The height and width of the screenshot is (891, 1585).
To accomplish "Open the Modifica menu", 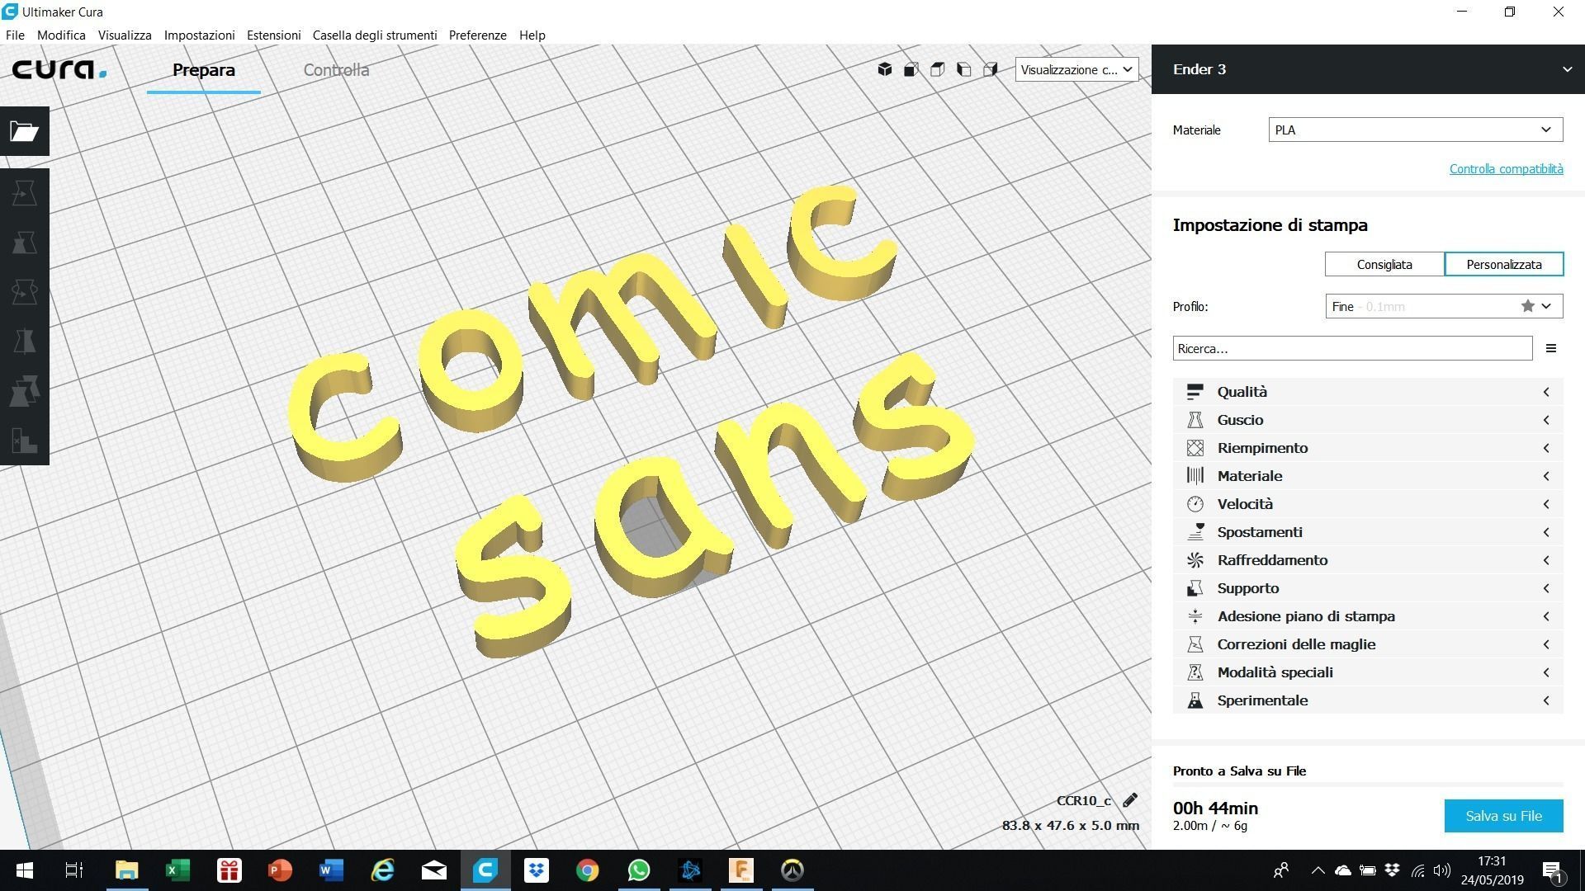I will point(61,35).
